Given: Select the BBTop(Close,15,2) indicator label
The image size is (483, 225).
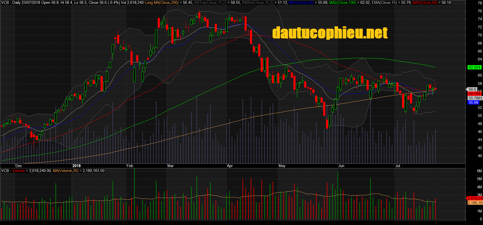Looking at the screenshot, I should pyautogui.click(x=210, y=3).
